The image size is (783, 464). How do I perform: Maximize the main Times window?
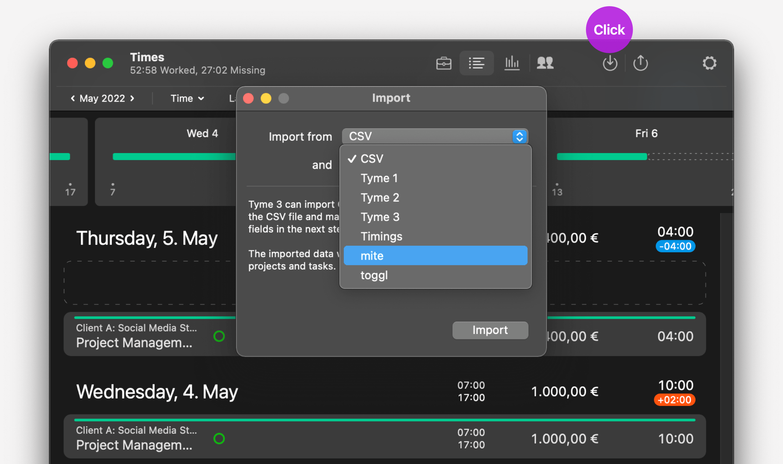[x=108, y=63]
